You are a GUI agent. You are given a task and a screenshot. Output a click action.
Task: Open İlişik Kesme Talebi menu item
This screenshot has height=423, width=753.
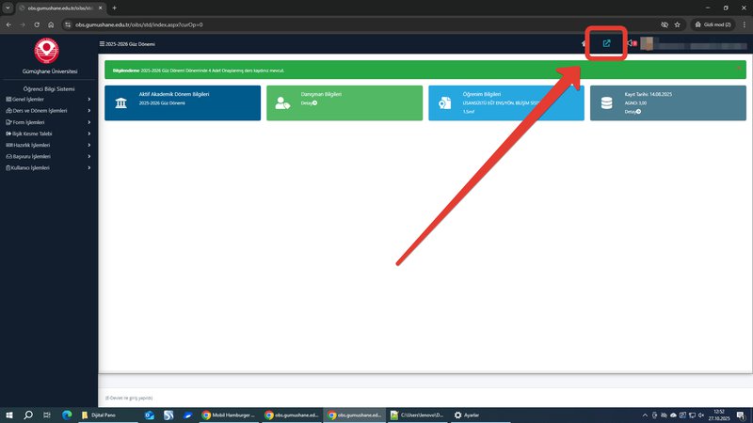click(32, 133)
